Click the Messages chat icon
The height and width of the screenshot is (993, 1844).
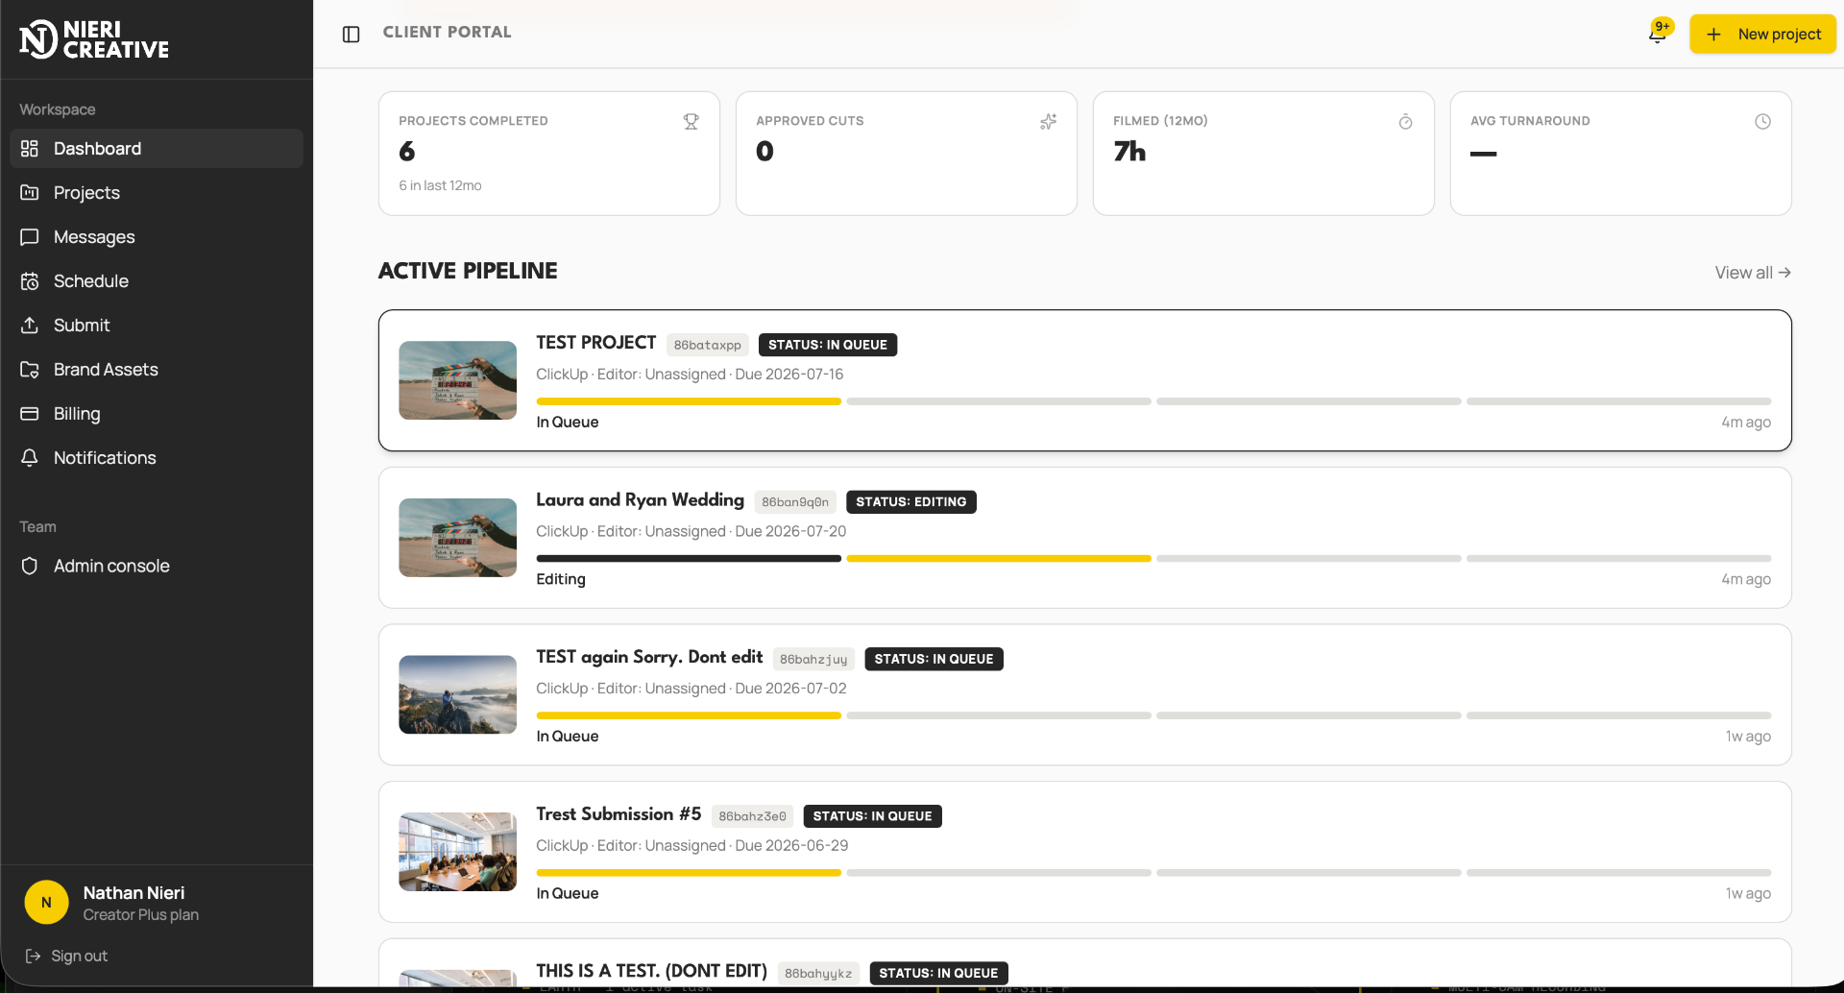tap(30, 237)
